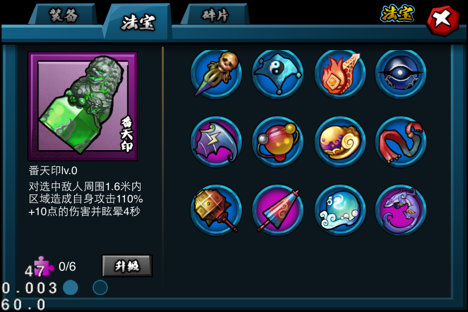Select the cloud wind pearl treasure

point(340,210)
